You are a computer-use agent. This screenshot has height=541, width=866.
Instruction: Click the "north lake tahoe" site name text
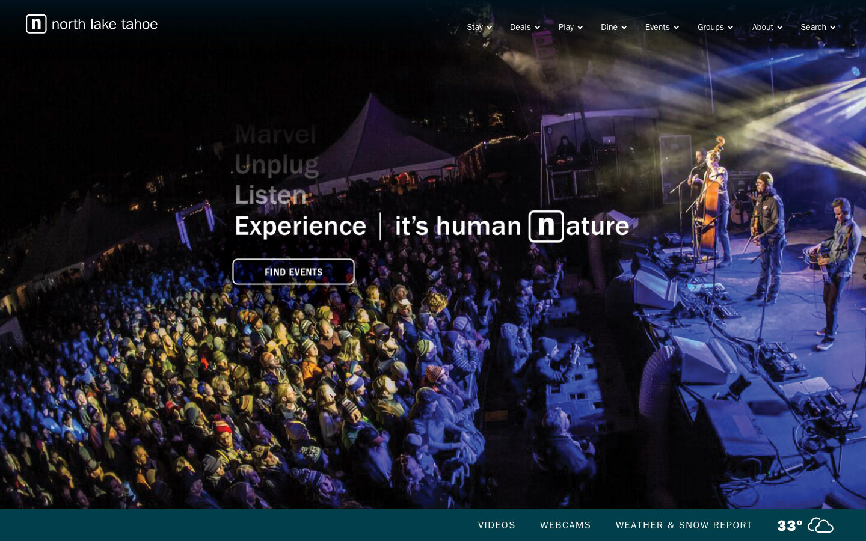point(105,24)
